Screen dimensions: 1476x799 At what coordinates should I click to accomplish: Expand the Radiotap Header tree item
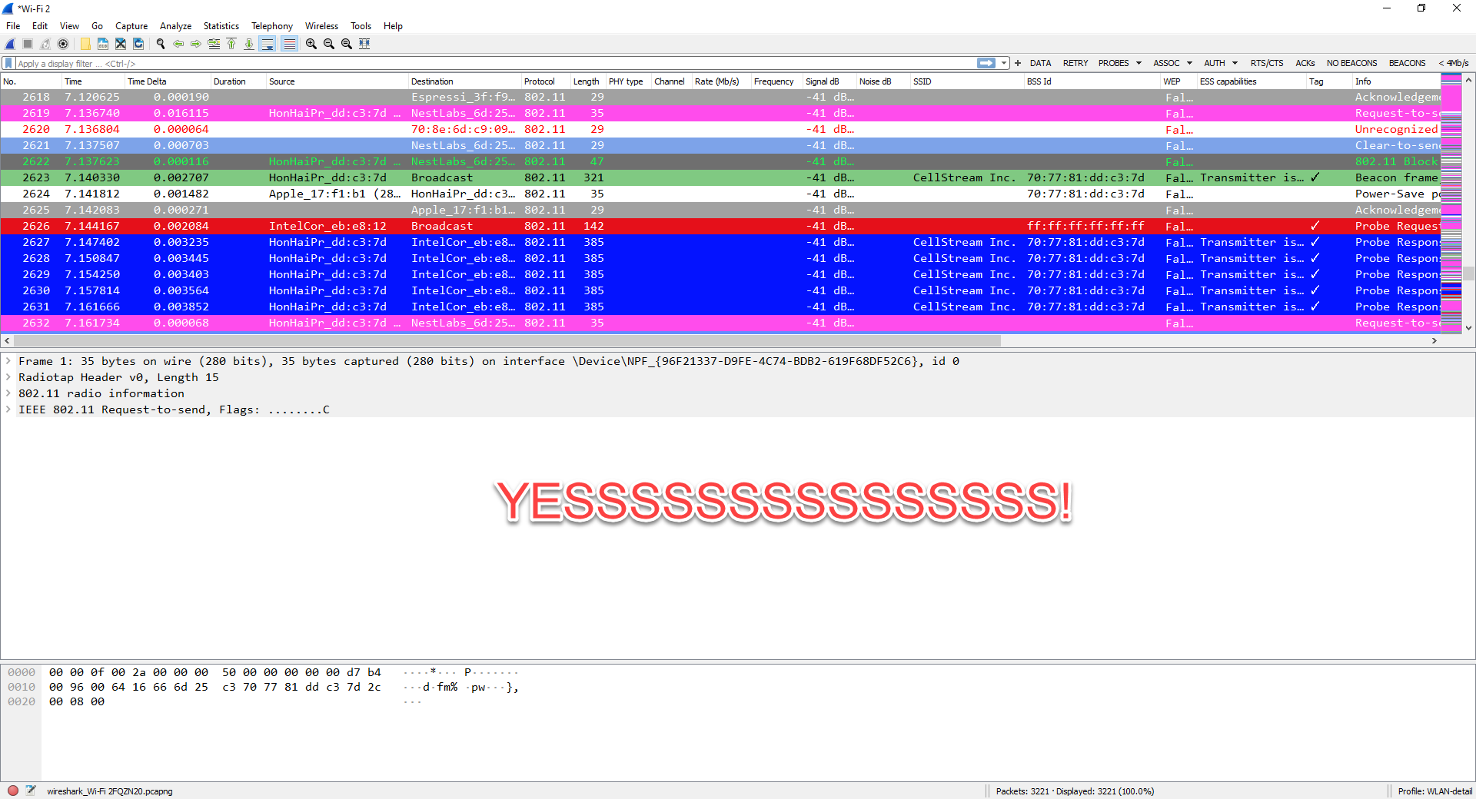8,377
